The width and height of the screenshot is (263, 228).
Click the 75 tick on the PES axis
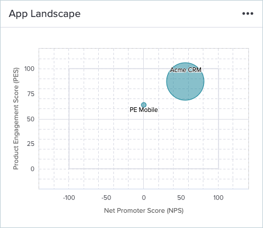point(31,94)
